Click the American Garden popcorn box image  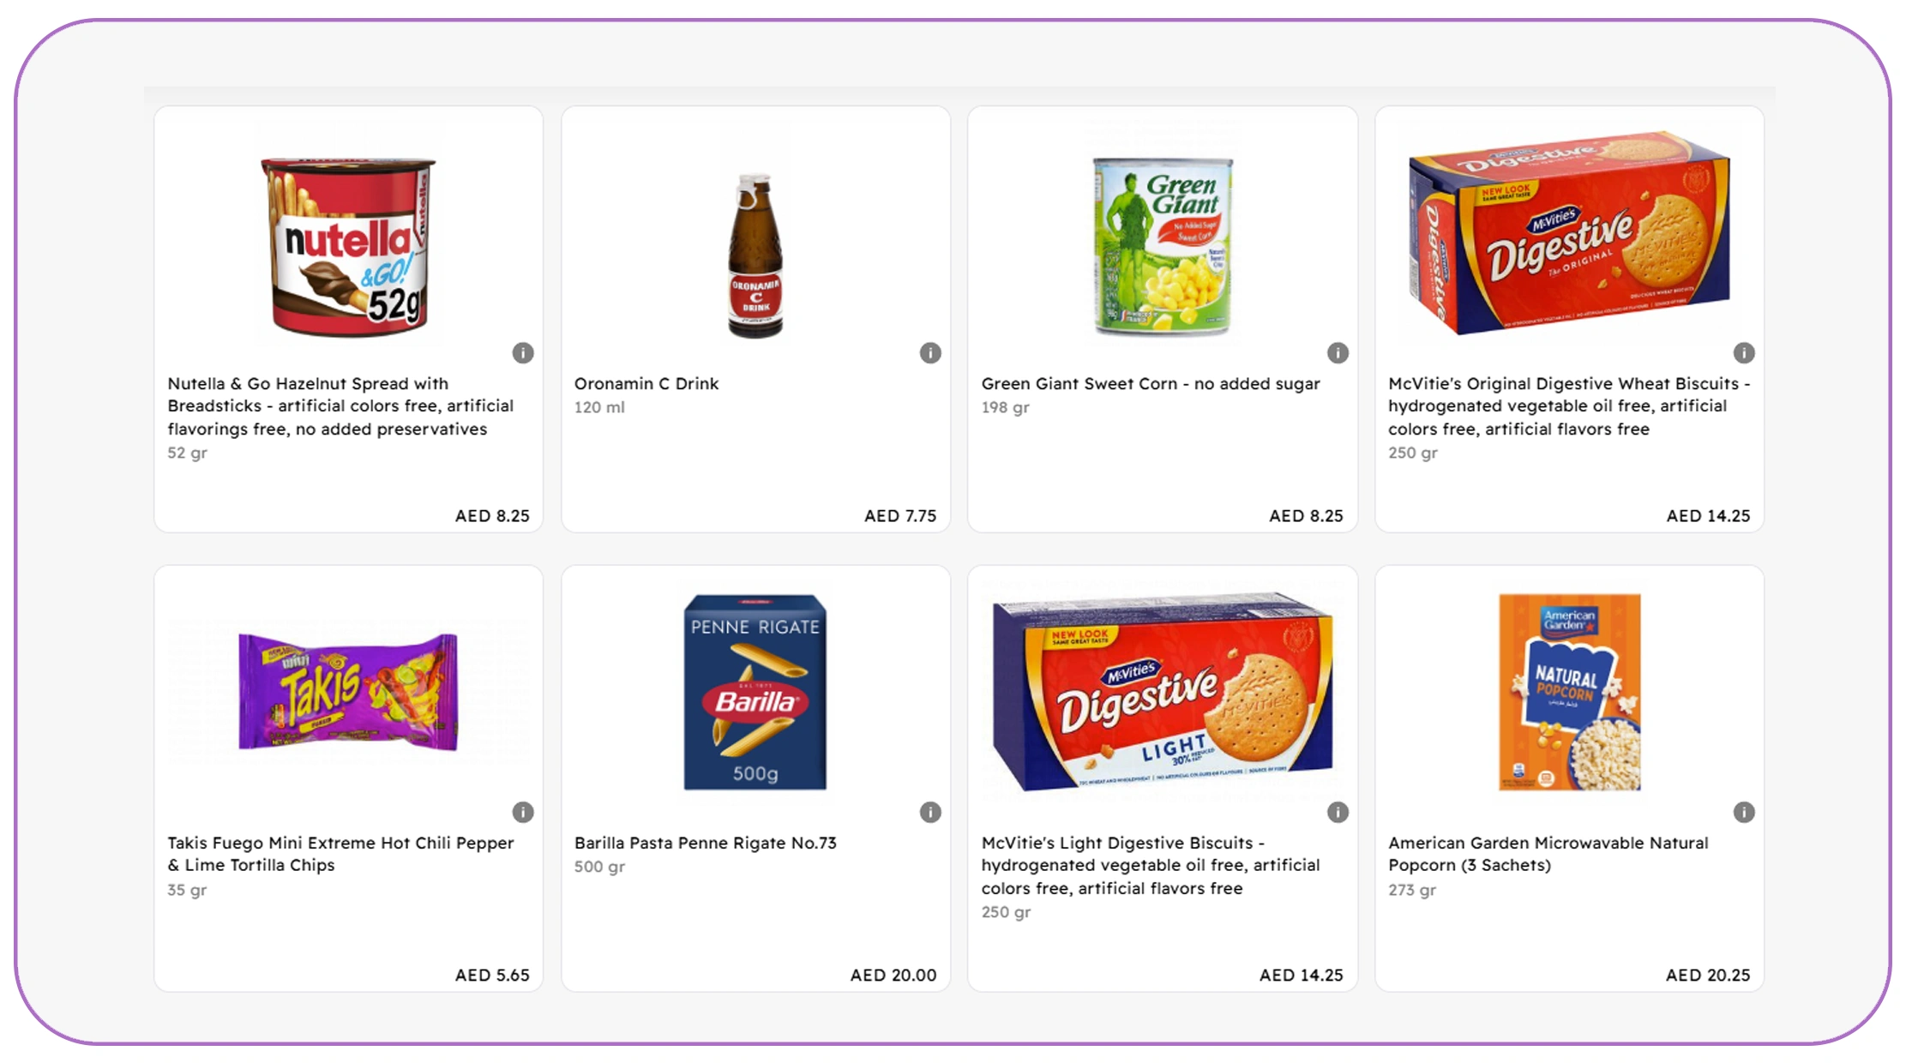click(x=1569, y=692)
